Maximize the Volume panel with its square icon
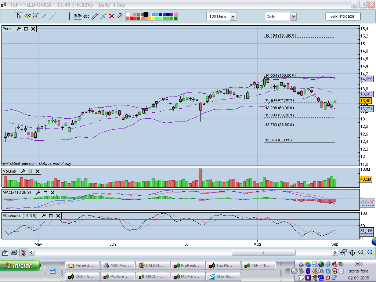The image size is (376, 282). 30,171
